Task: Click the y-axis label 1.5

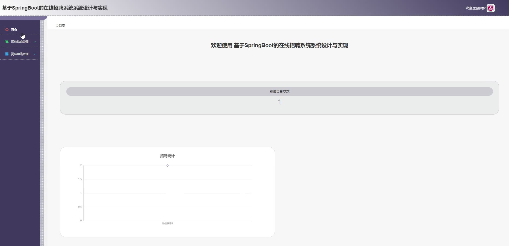Action: pos(80,179)
